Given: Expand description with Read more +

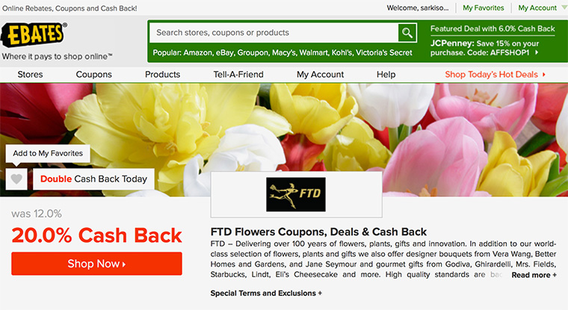Looking at the screenshot, I should [534, 275].
